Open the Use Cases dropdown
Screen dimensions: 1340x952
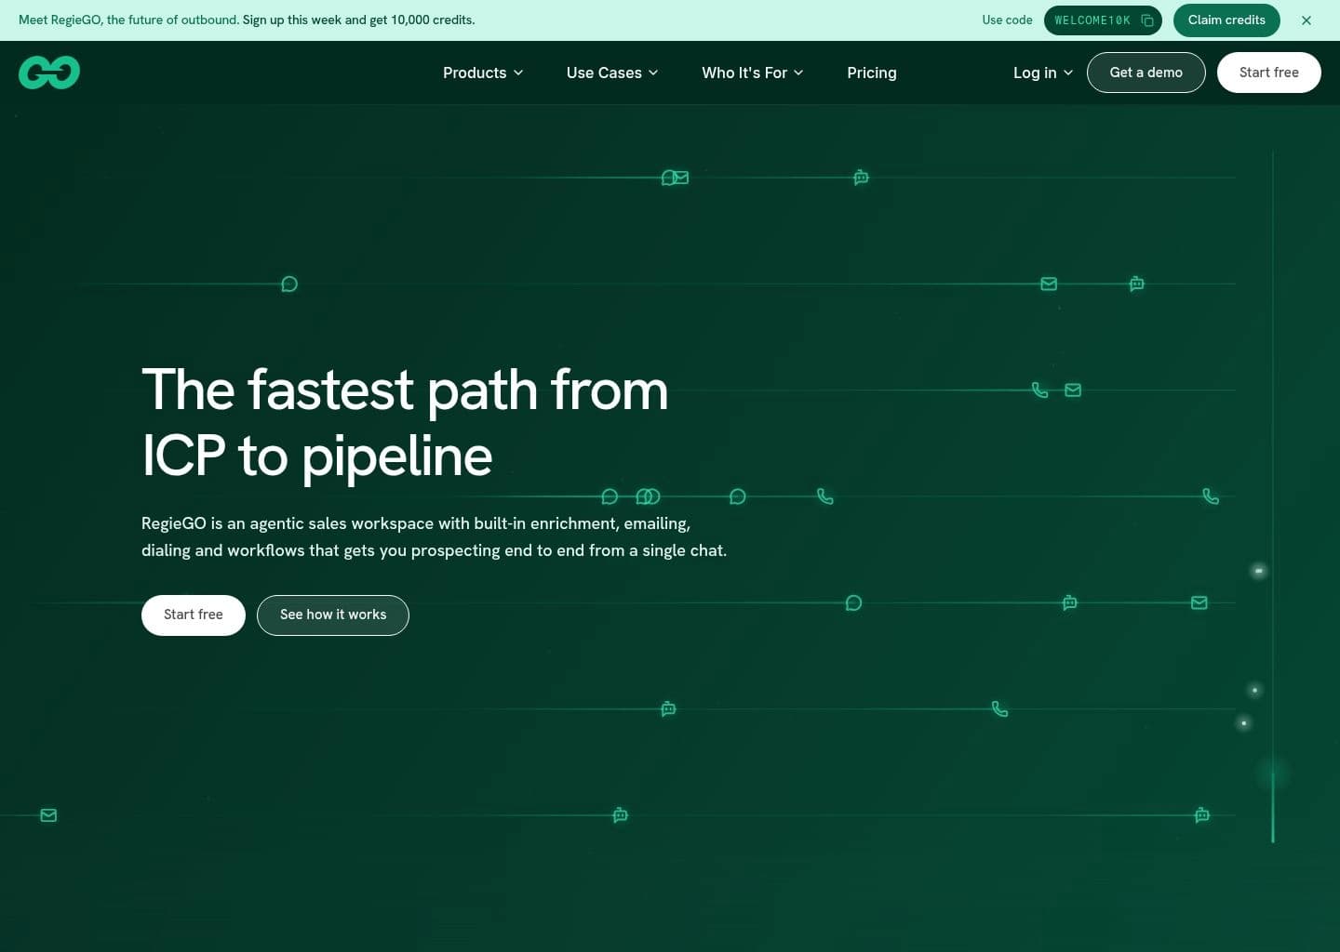click(x=612, y=73)
